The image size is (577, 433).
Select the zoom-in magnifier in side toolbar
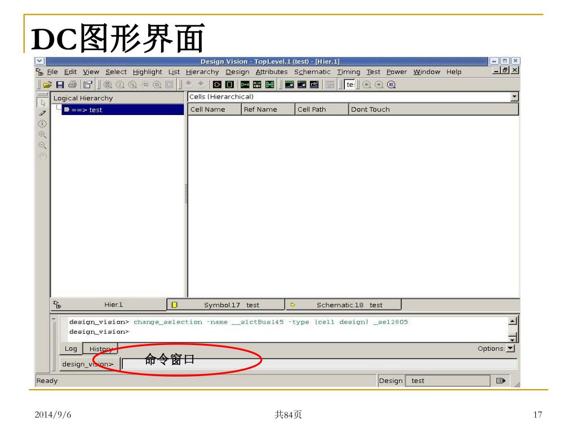[43, 135]
